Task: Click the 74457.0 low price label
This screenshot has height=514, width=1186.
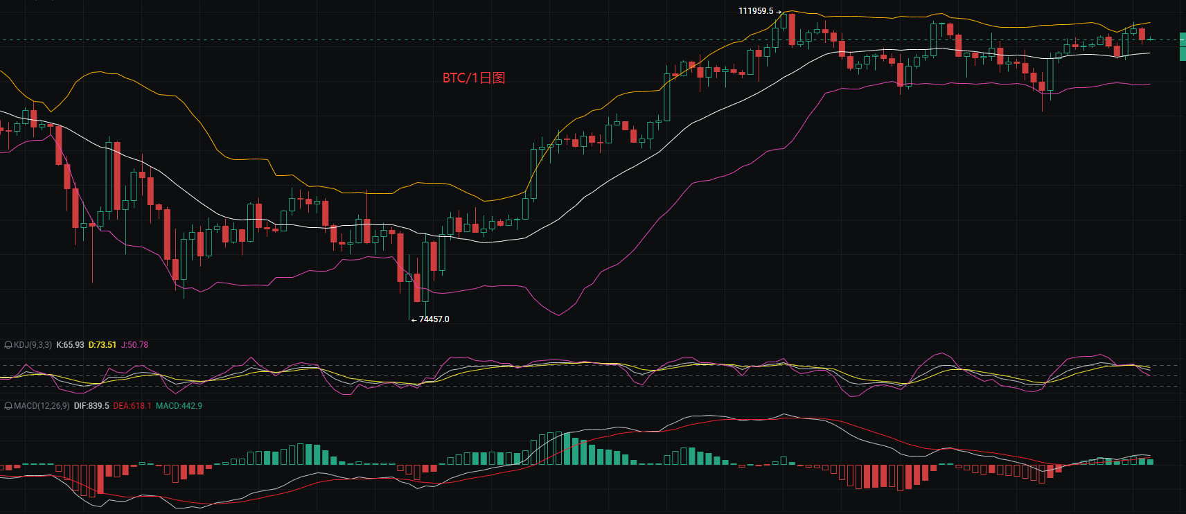Action: [434, 319]
